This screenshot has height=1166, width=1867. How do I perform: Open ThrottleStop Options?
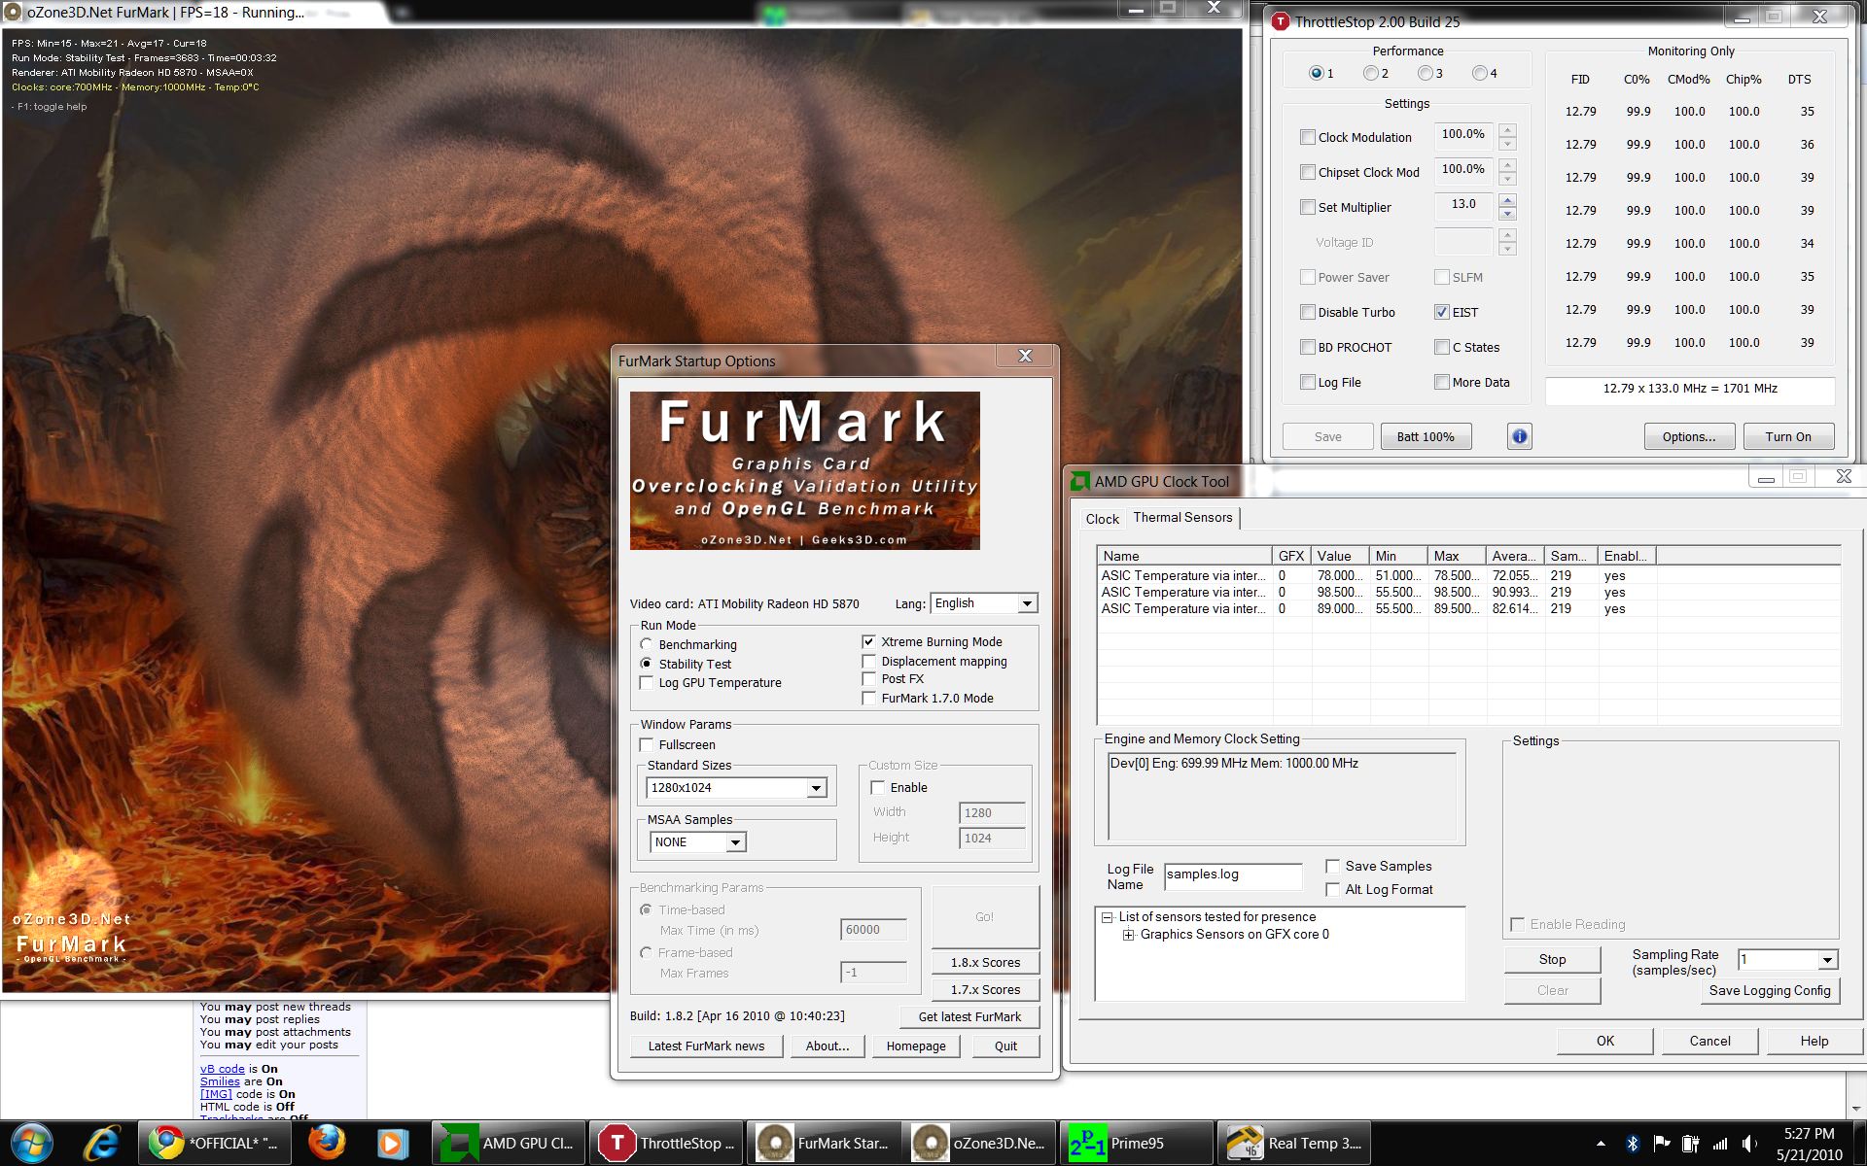point(1689,436)
